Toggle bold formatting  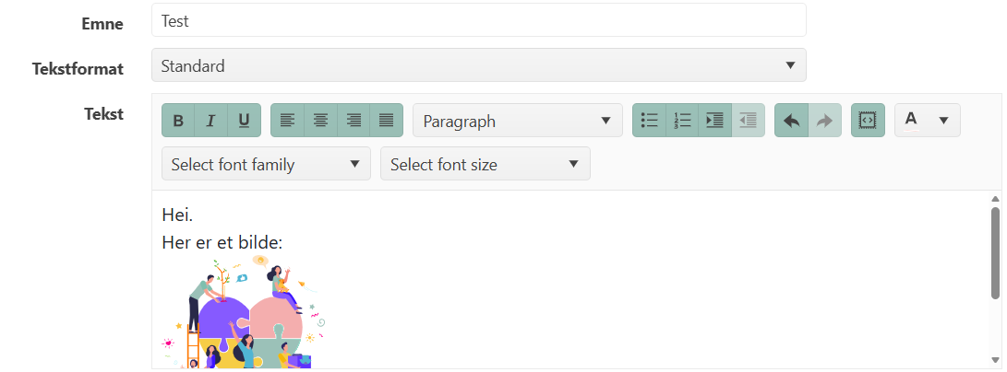178,121
